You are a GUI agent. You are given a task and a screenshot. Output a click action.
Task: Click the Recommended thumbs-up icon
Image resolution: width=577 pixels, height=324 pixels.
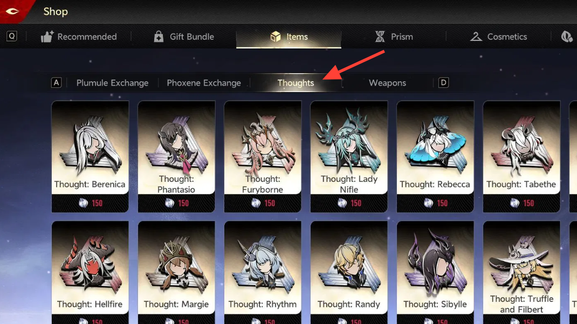pos(47,37)
